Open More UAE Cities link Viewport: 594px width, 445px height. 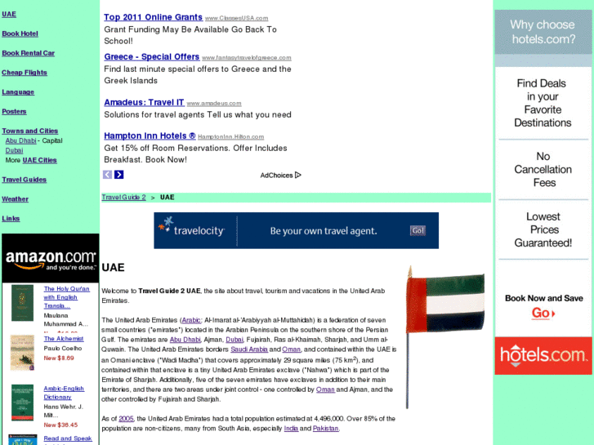point(39,160)
